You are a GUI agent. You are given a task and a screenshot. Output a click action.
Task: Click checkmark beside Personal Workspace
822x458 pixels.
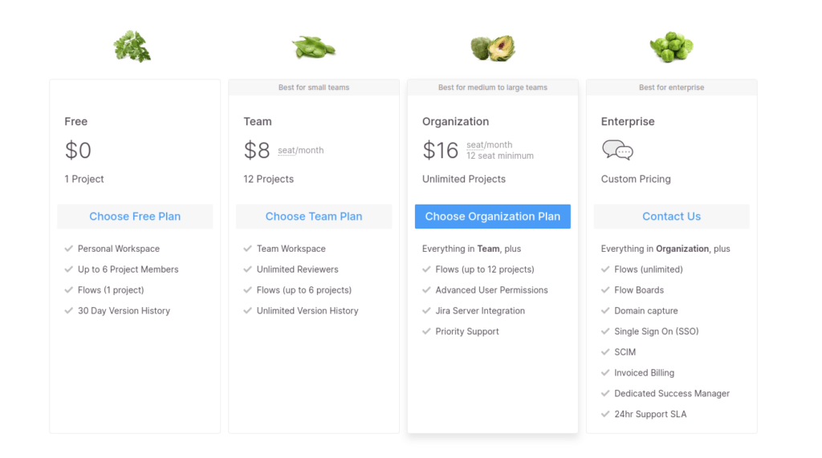(x=69, y=249)
